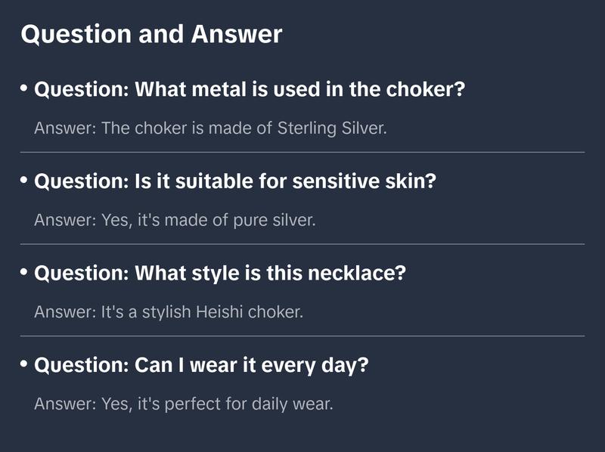The height and width of the screenshot is (452, 605).
Task: Click the daily wear answer text
Action: point(184,404)
